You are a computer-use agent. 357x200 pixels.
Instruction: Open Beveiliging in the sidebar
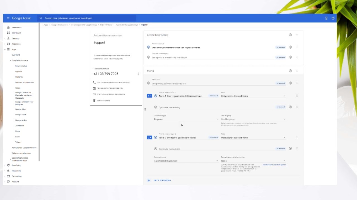16,165
